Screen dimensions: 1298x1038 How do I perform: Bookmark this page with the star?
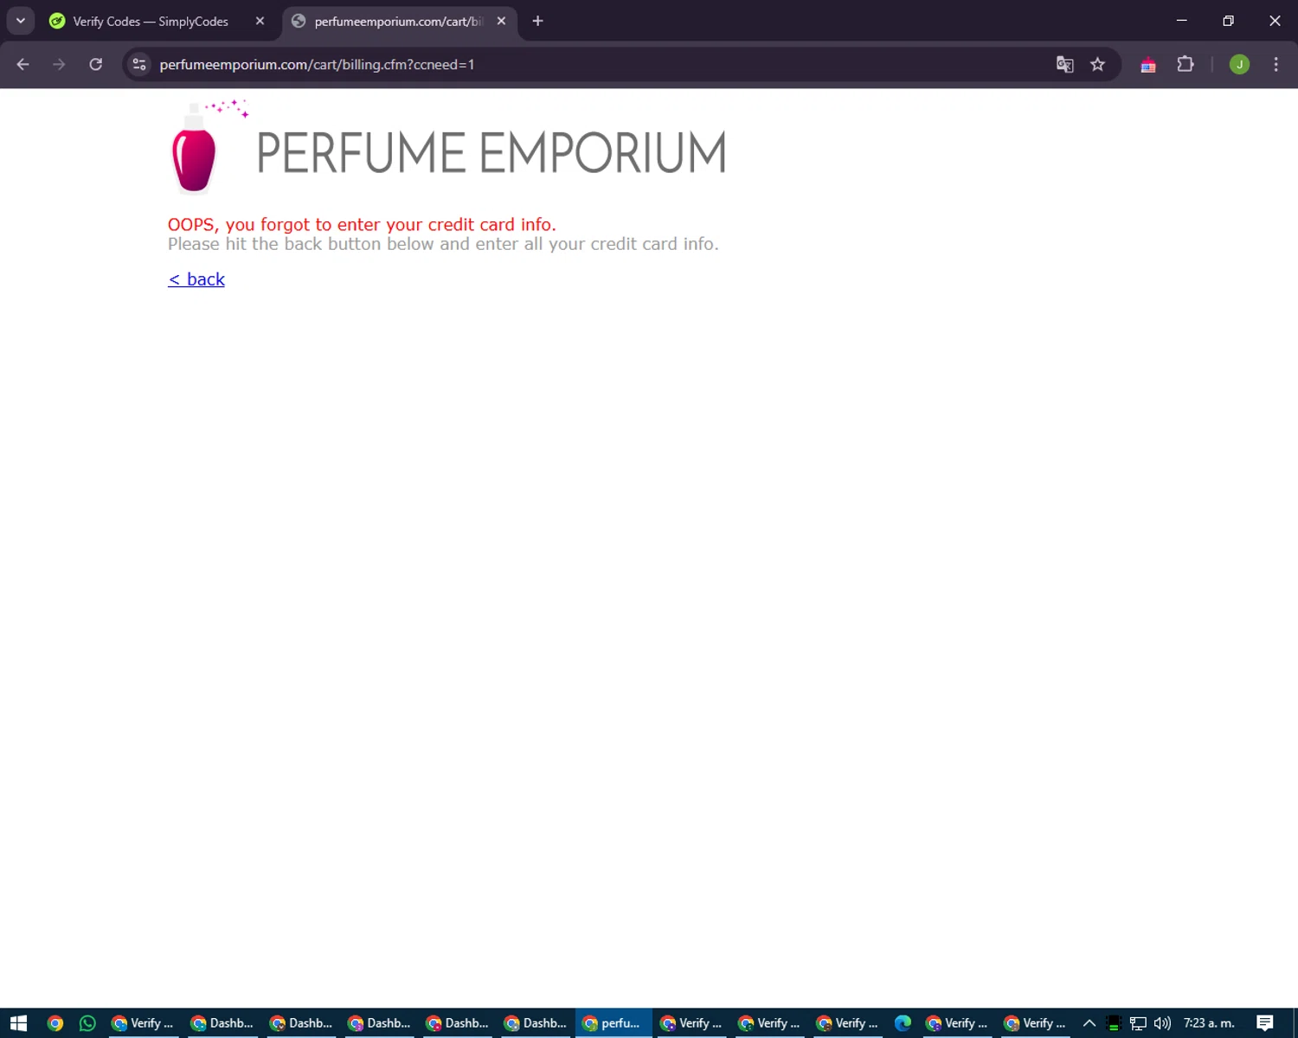click(1097, 64)
